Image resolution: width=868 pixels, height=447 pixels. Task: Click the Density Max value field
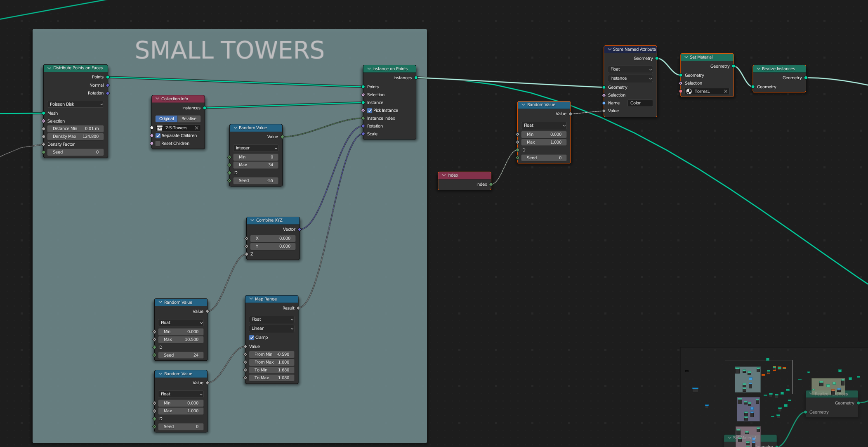pyautogui.click(x=75, y=137)
